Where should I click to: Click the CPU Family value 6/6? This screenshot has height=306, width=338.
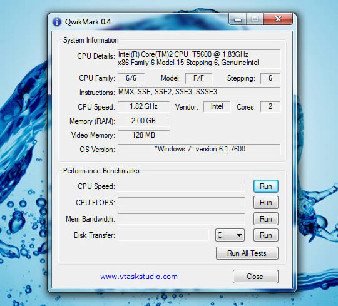131,78
